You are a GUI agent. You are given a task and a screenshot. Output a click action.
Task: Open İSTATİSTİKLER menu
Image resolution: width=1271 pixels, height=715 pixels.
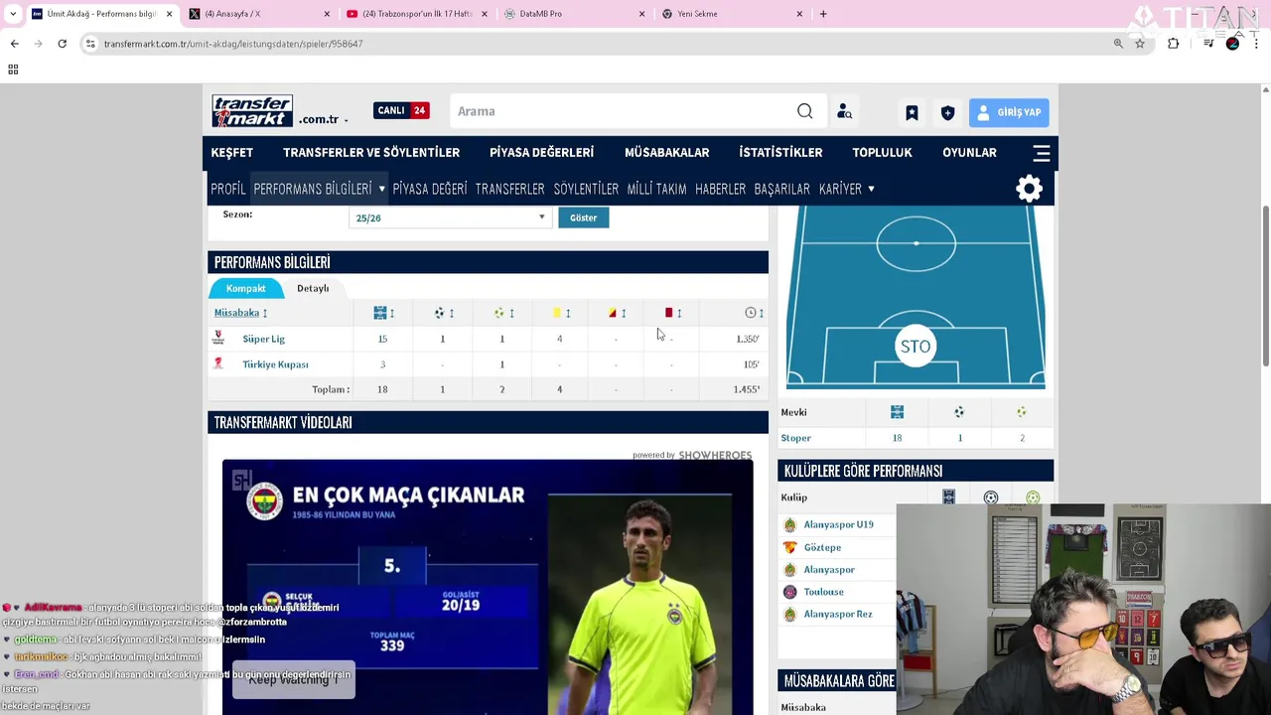pos(780,153)
